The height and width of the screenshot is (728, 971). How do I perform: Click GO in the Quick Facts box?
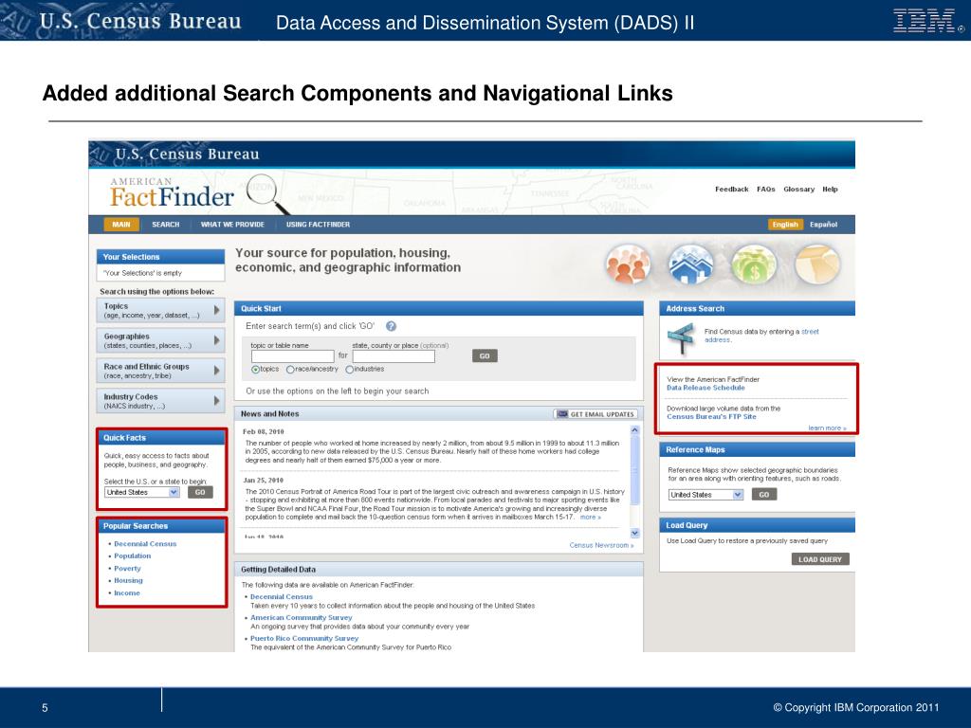tap(200, 492)
